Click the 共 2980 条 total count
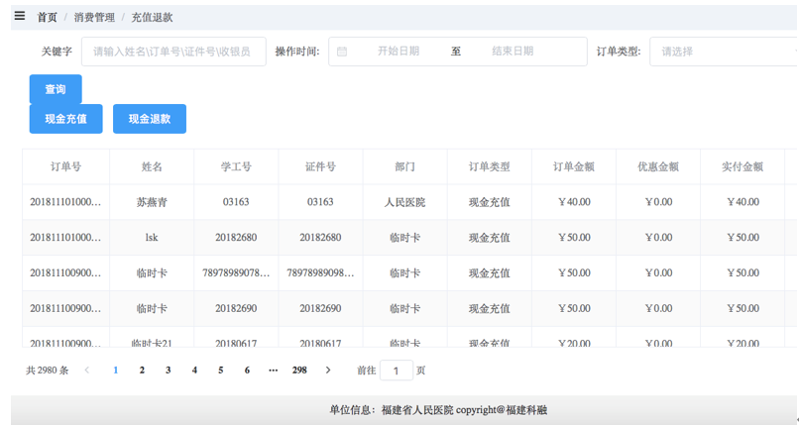799x426 pixels. pyautogui.click(x=48, y=370)
